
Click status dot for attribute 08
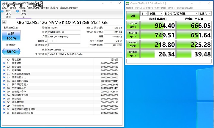[4, 88]
